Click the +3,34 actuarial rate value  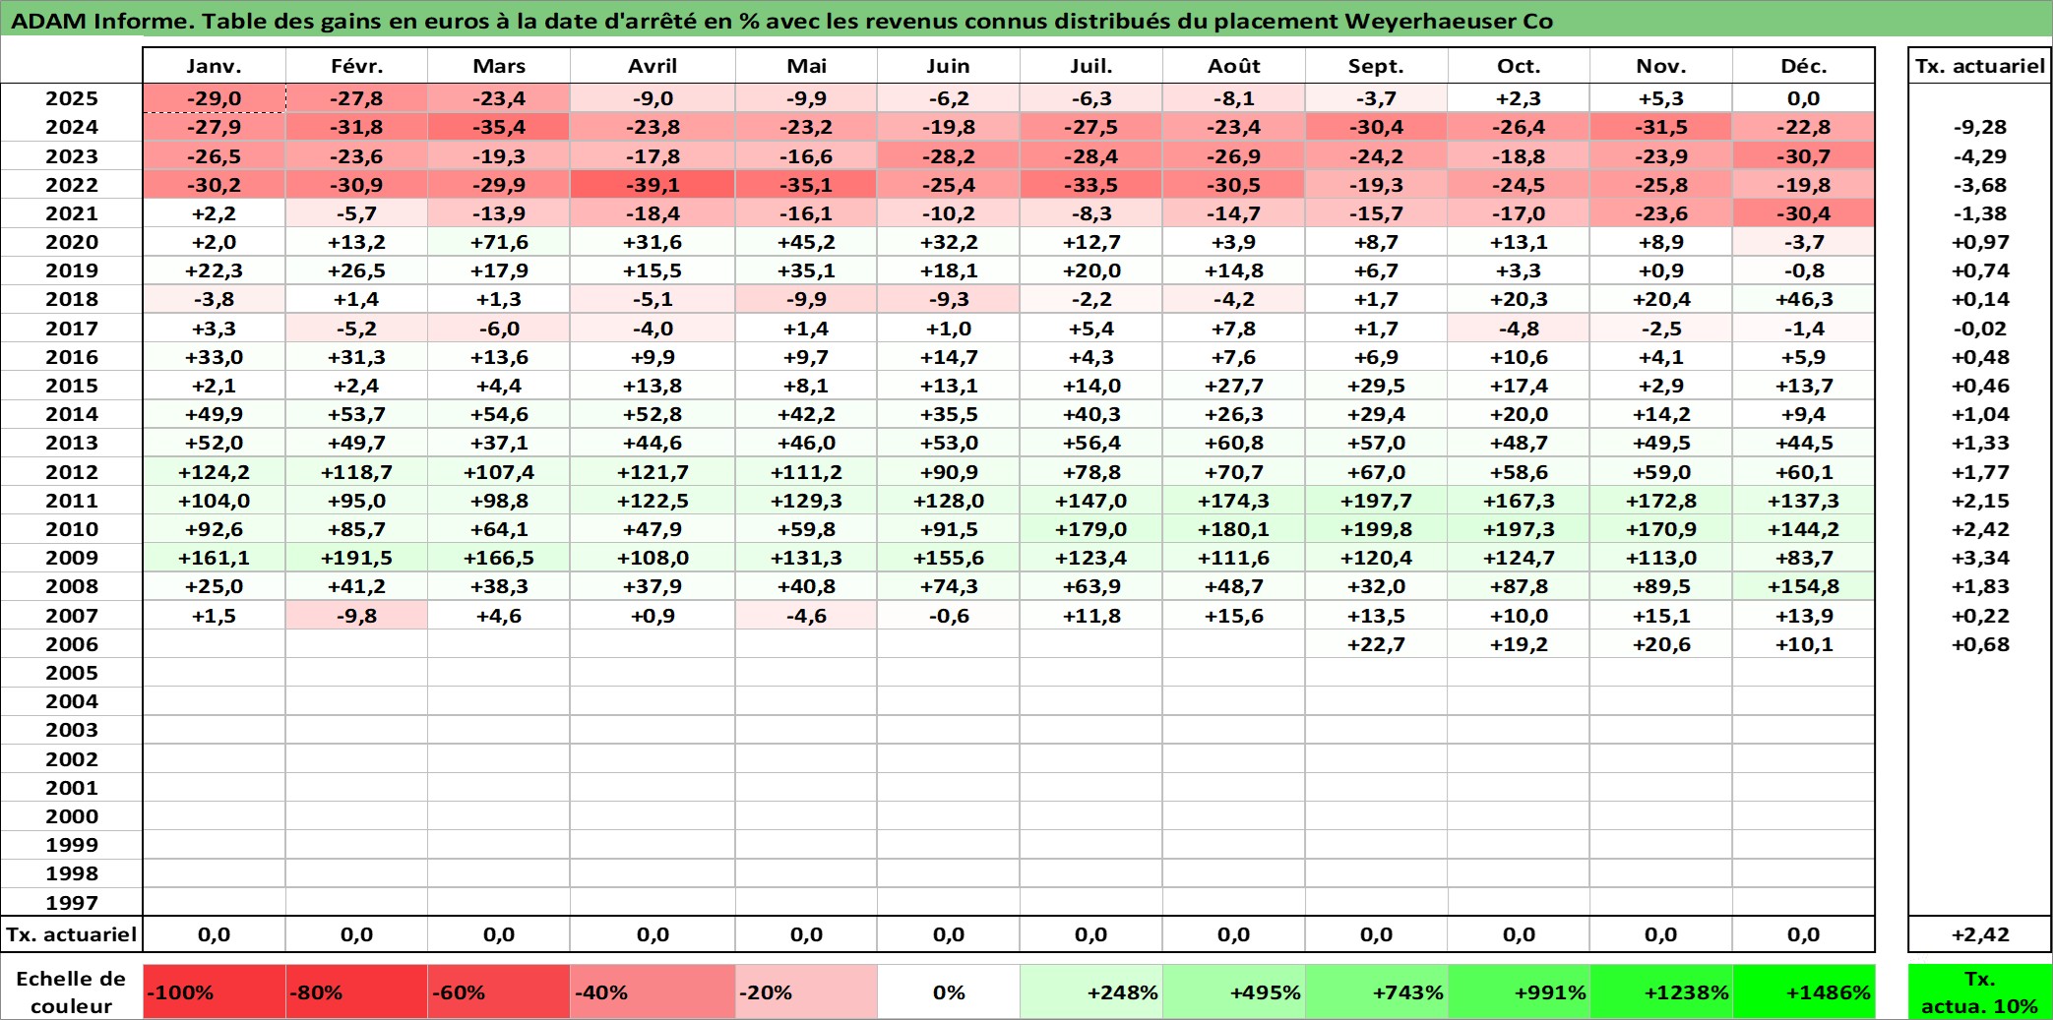pyautogui.click(x=1979, y=558)
